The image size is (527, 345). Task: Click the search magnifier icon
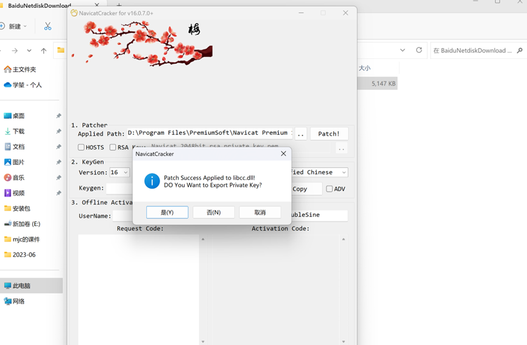pos(520,51)
